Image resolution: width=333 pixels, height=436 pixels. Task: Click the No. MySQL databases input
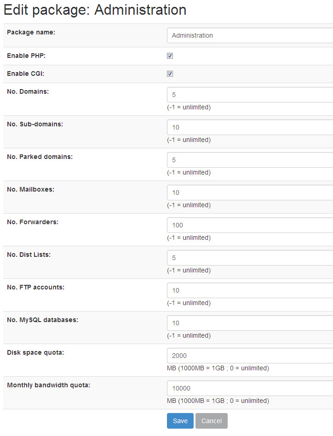250,323
